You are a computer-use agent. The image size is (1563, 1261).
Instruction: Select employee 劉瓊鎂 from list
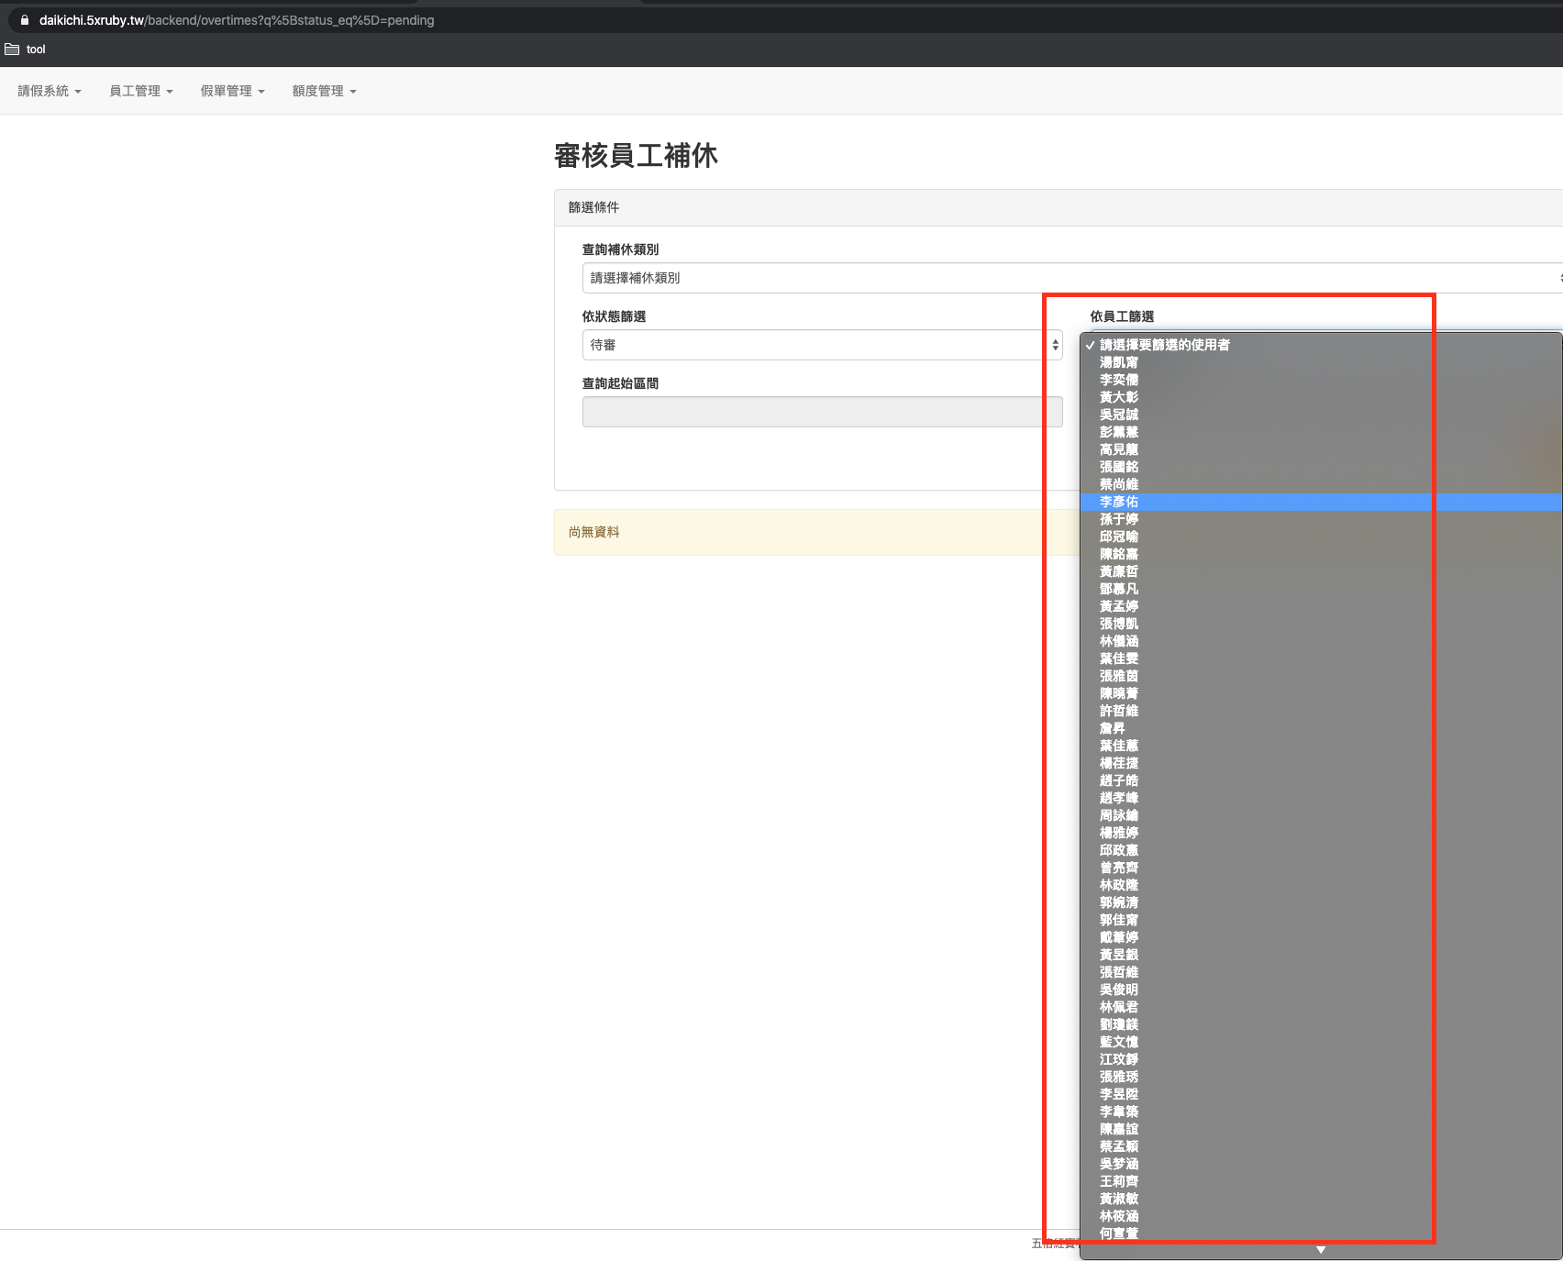[x=1321, y=1024]
